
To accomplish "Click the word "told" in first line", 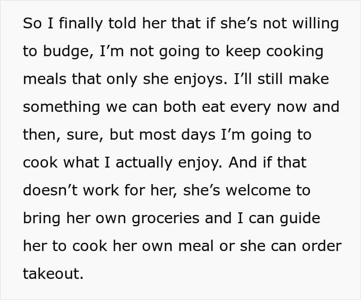I will click(122, 23).
